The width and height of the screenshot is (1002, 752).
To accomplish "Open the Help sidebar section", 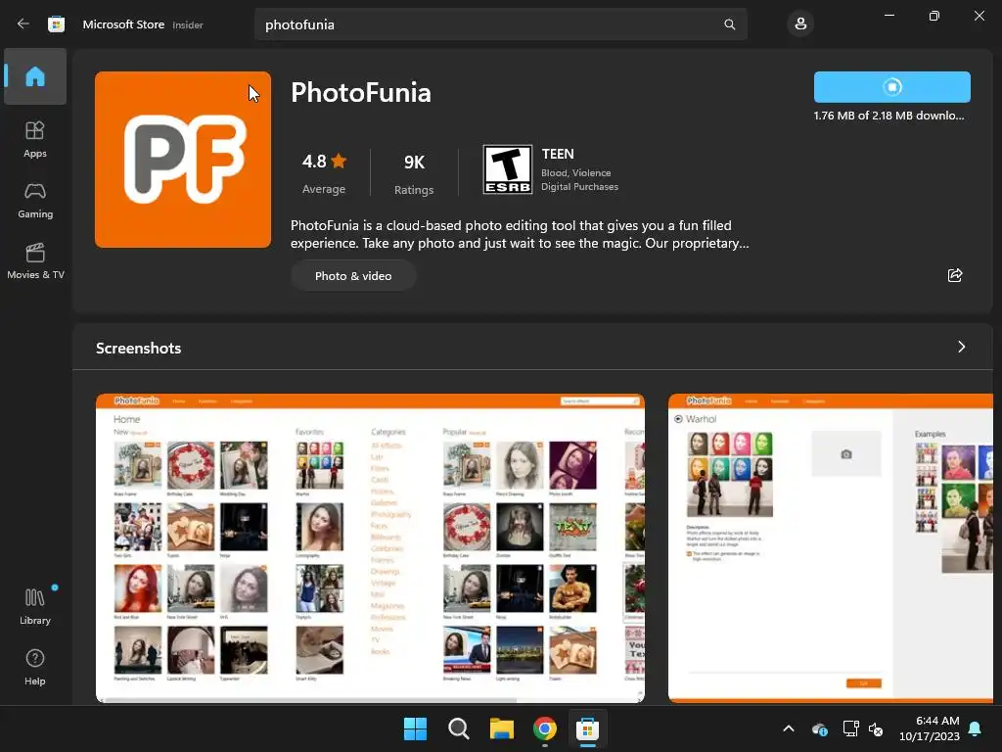I will pos(35,667).
